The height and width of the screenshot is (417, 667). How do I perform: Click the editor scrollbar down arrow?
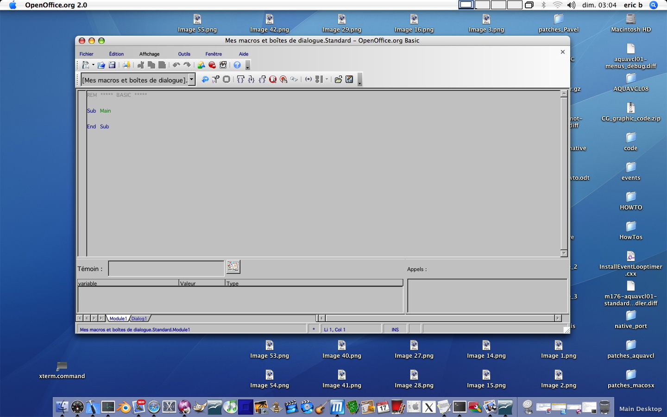[564, 253]
